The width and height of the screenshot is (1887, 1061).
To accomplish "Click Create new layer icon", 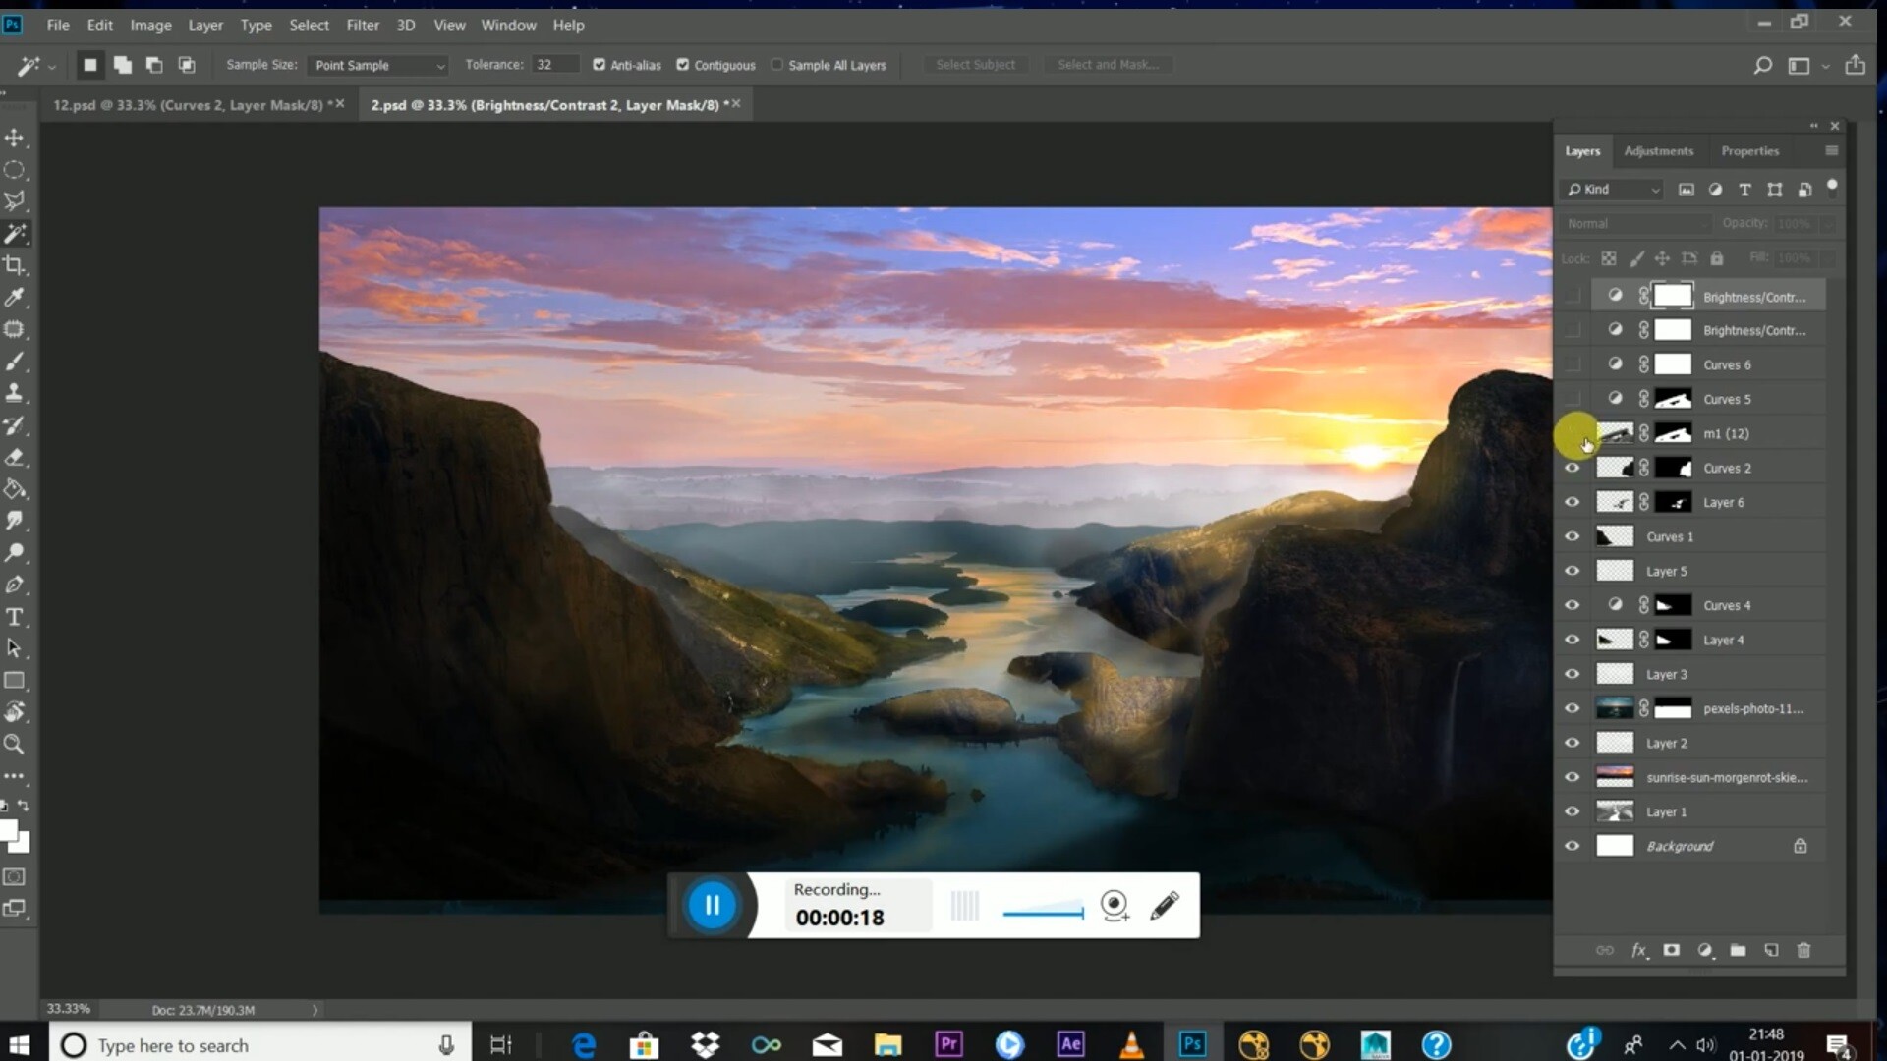I will [1771, 950].
